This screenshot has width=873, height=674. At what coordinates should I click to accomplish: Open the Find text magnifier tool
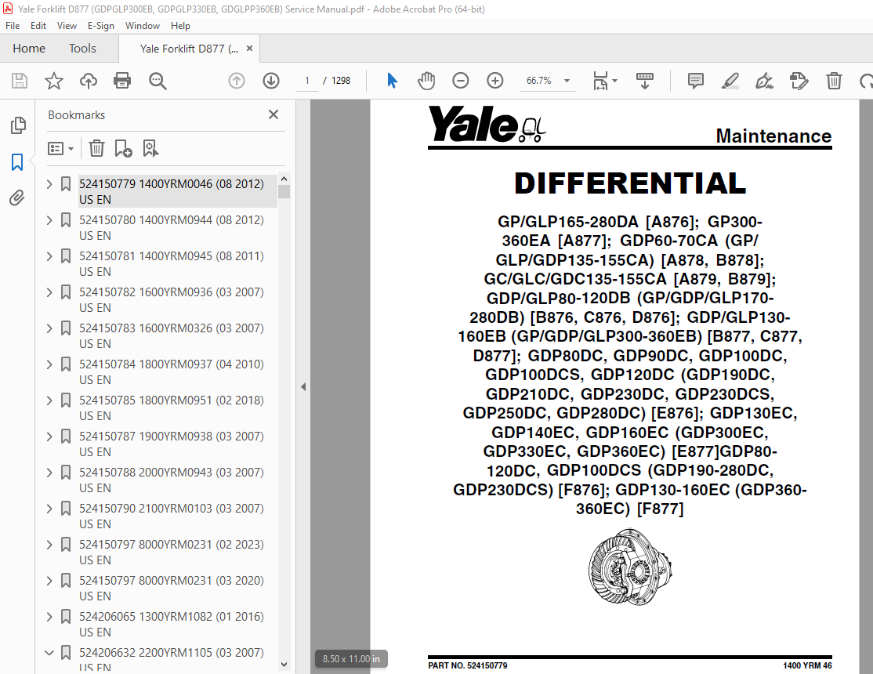click(x=158, y=81)
